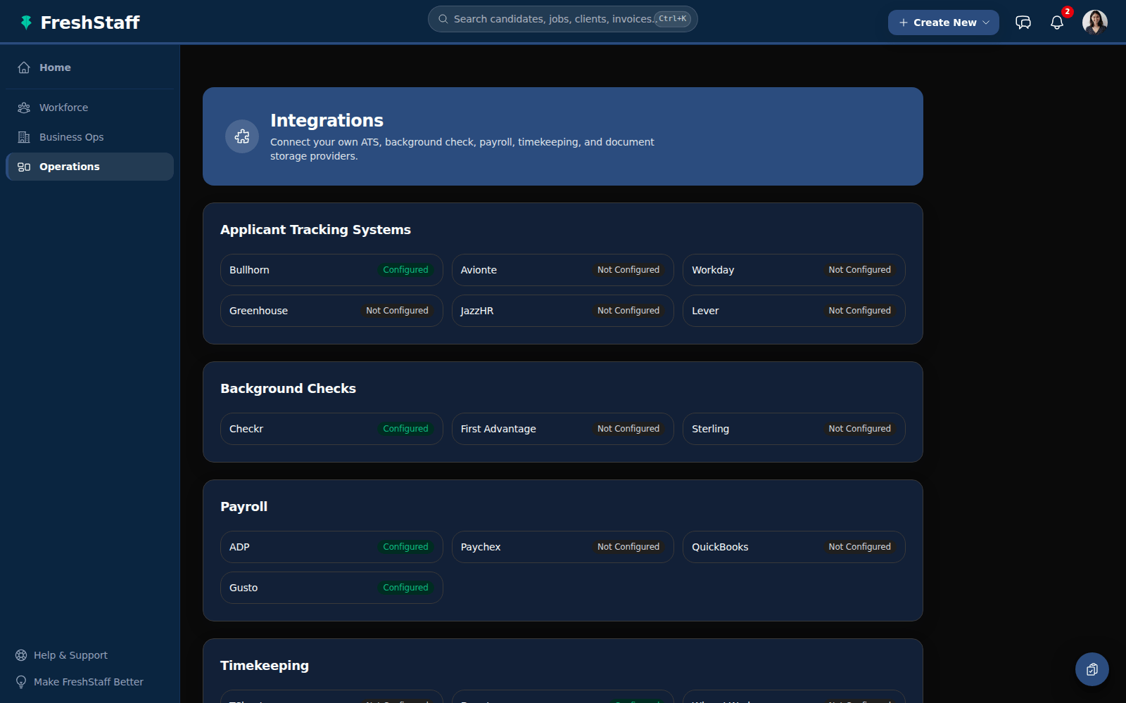Open Help & Support link
The width and height of the screenshot is (1126, 703).
coord(70,655)
